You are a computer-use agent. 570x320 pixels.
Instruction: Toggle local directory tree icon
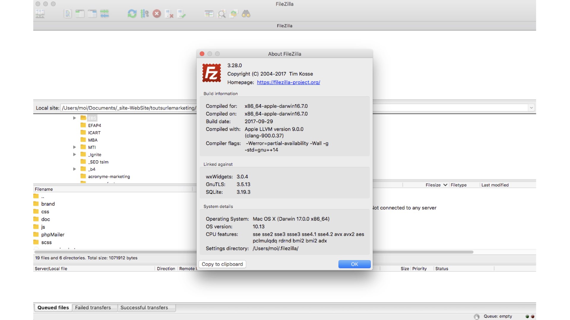pos(80,14)
